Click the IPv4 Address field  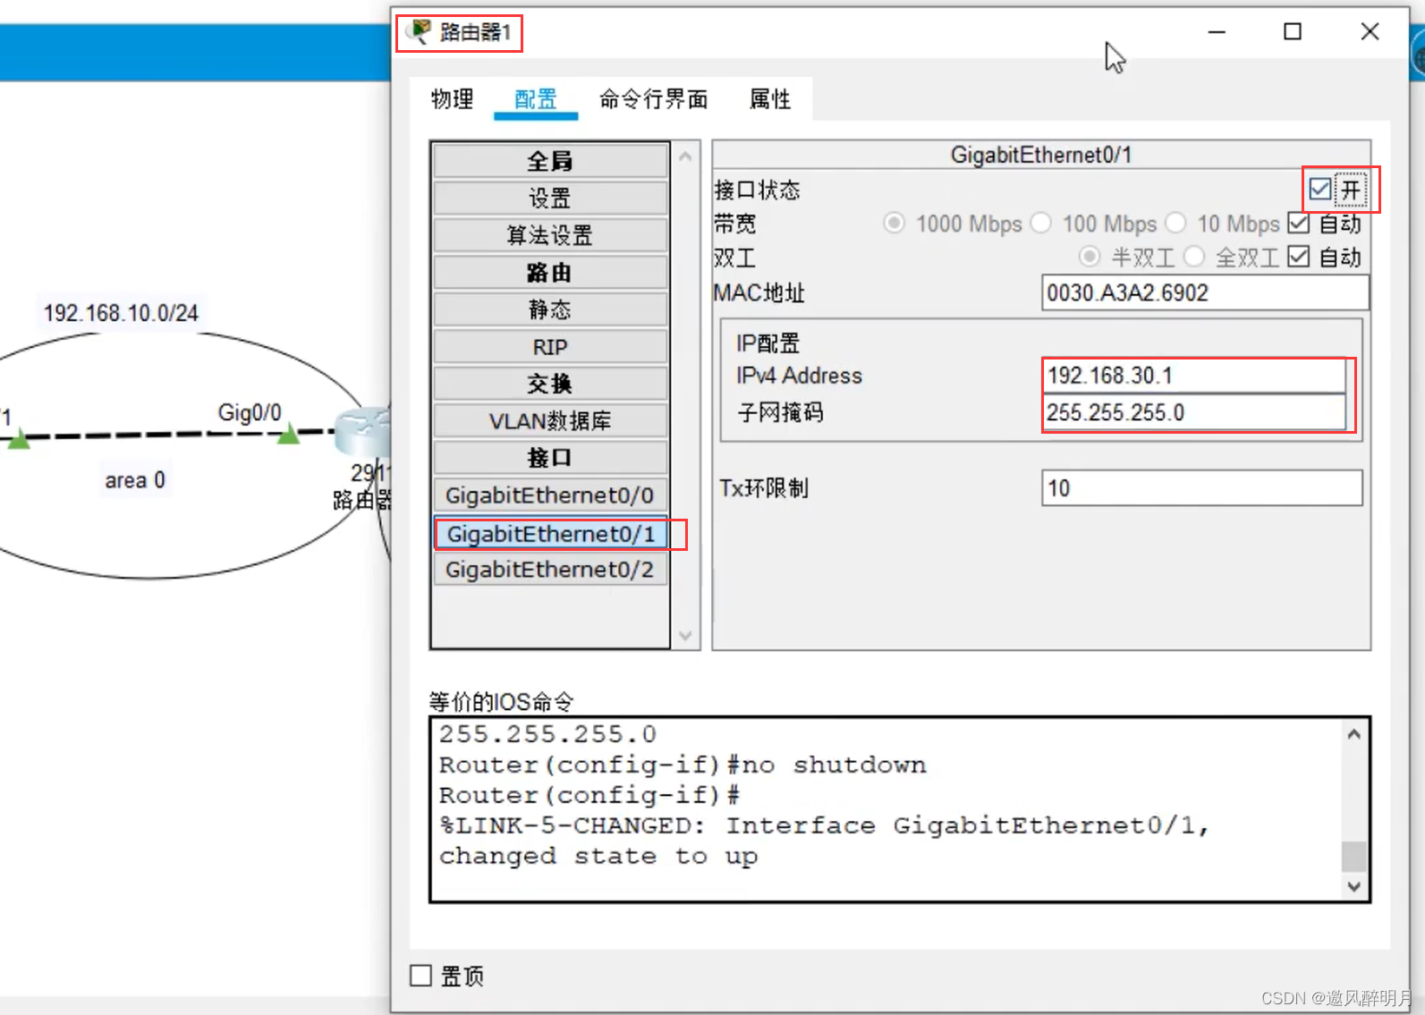tap(1194, 376)
